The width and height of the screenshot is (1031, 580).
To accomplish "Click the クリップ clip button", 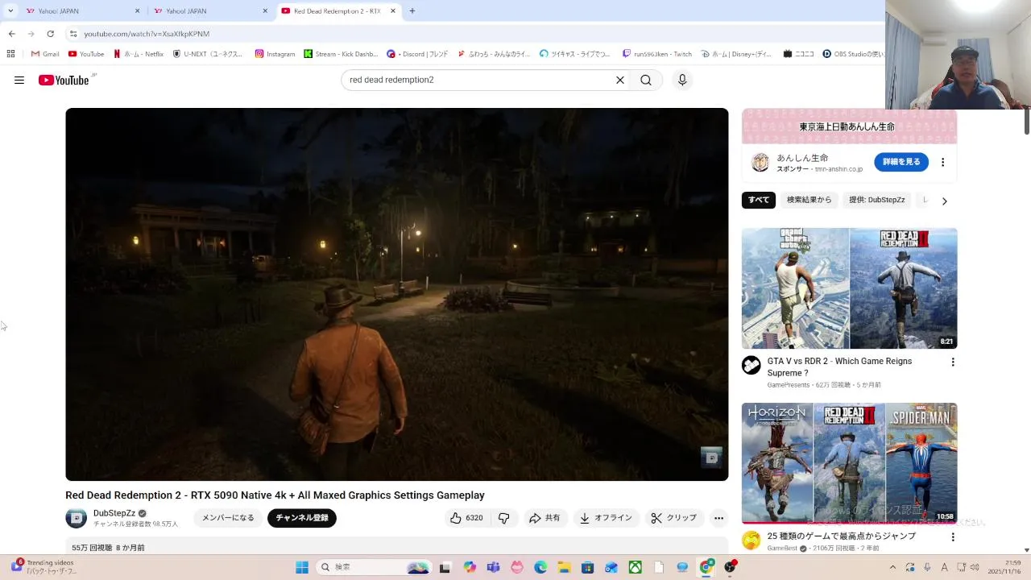I will coord(674,518).
